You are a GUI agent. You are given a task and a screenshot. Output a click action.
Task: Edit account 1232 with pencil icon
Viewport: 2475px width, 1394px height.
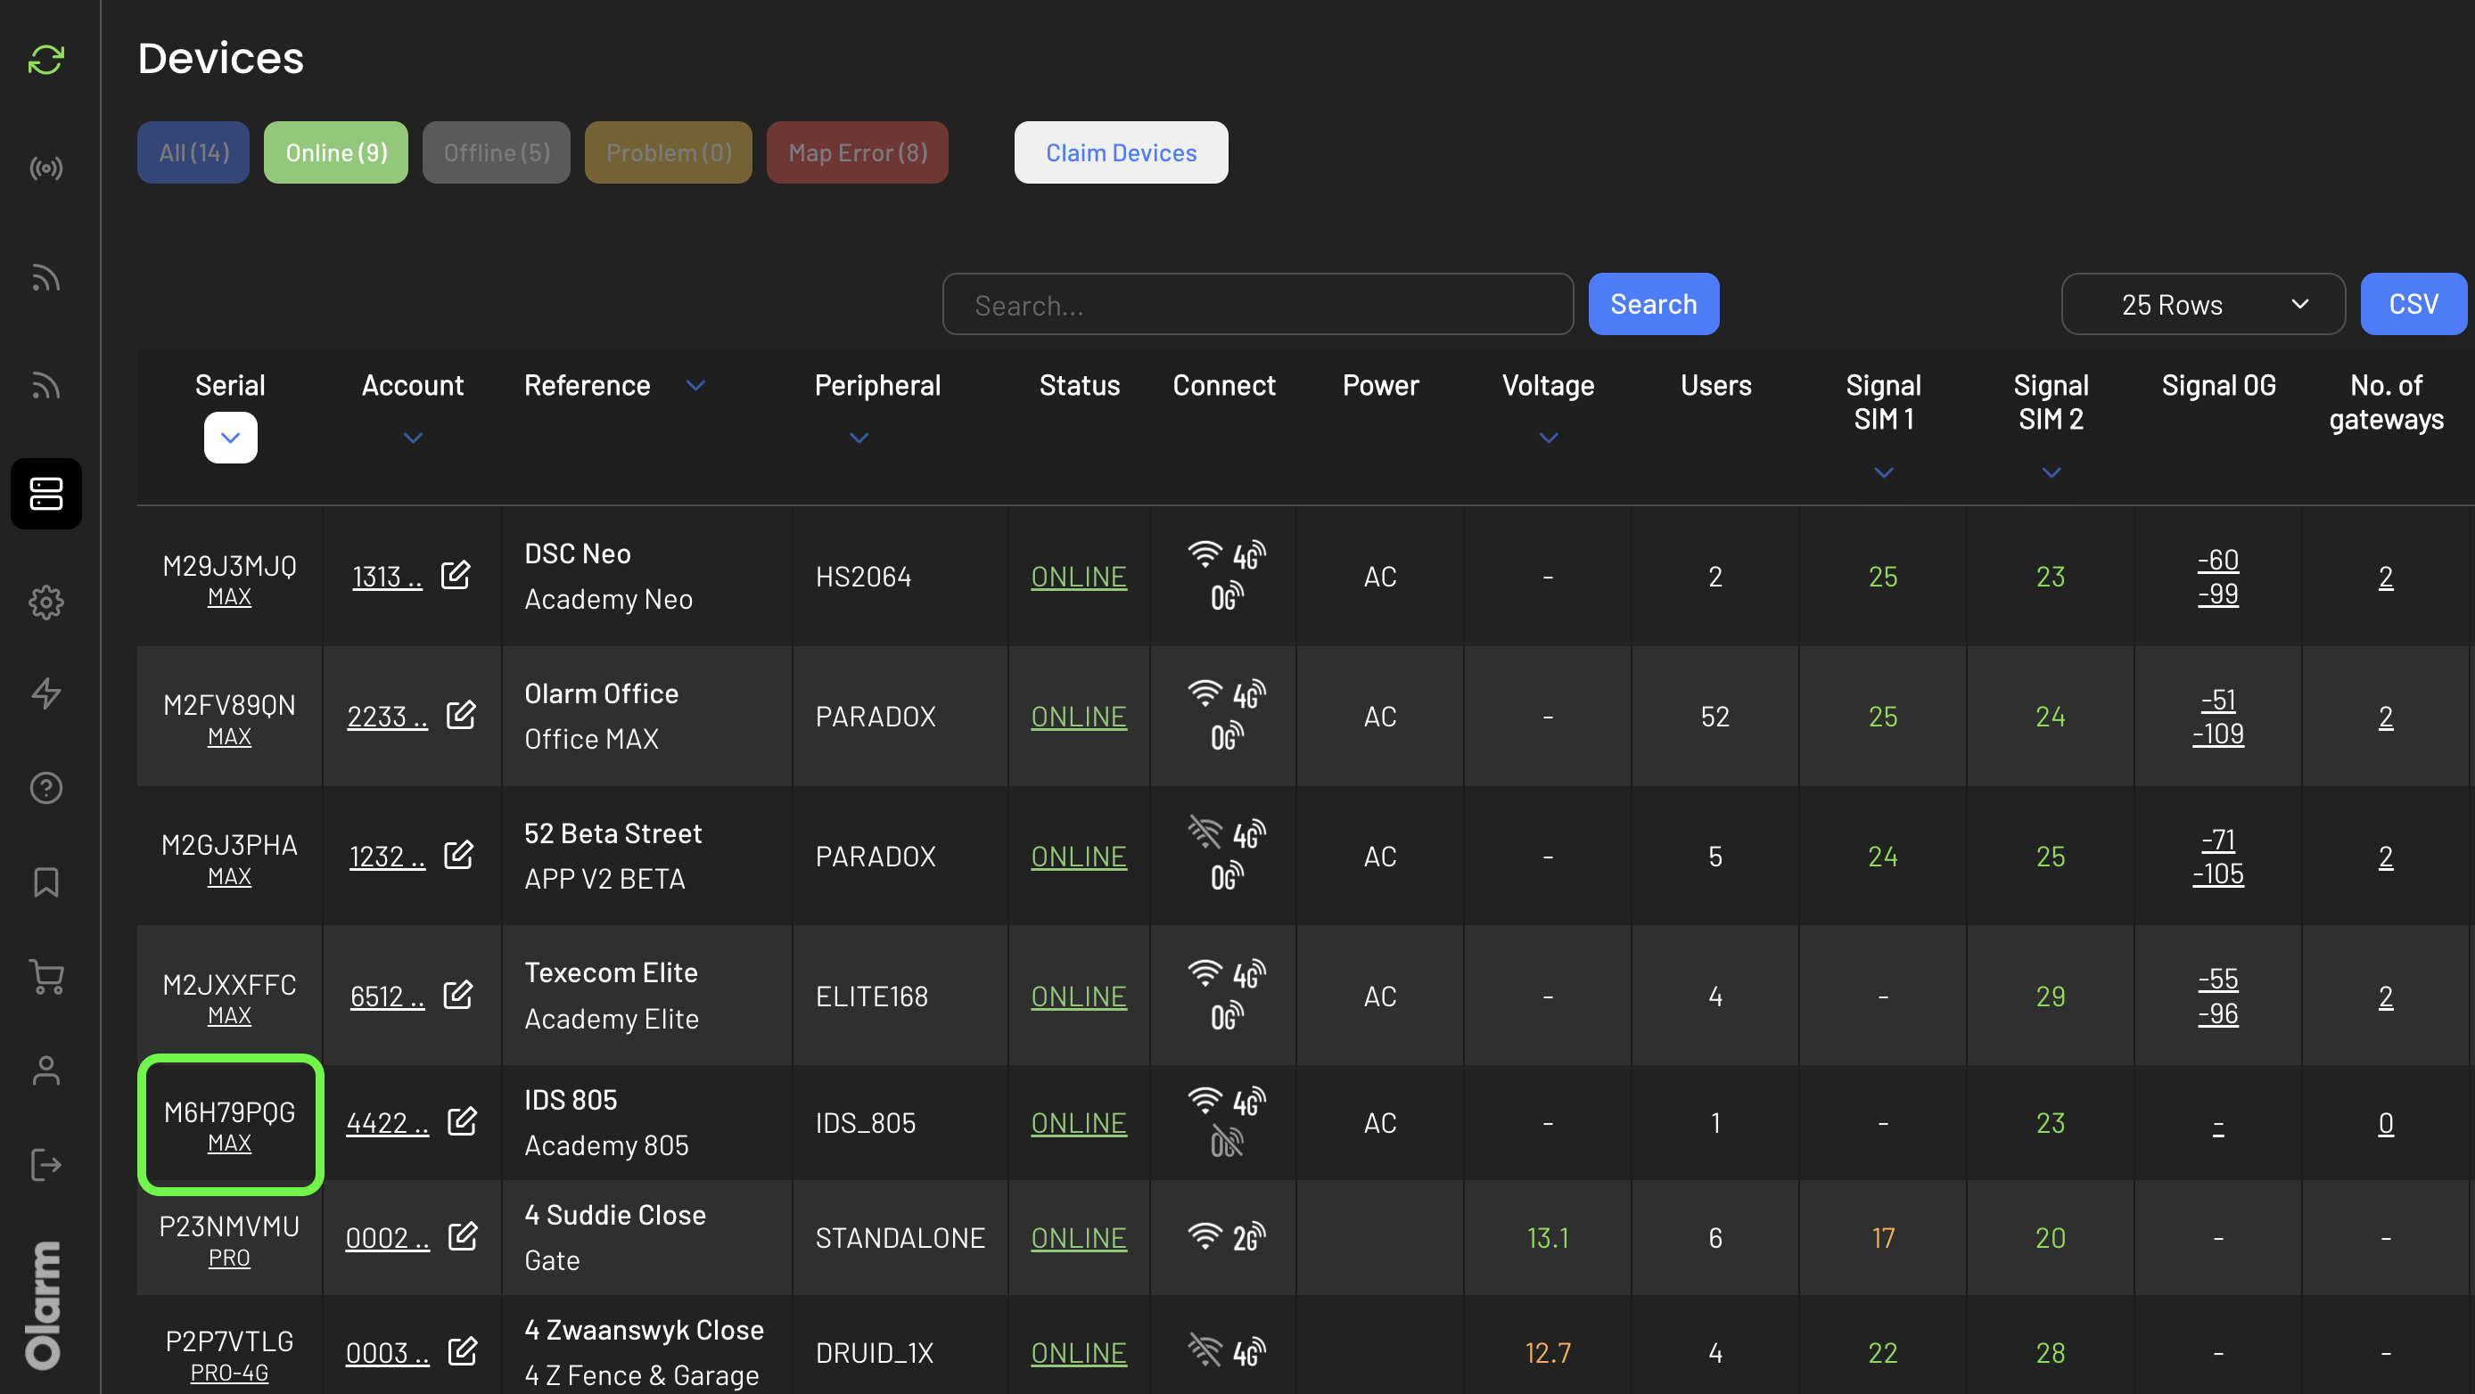coord(458,854)
